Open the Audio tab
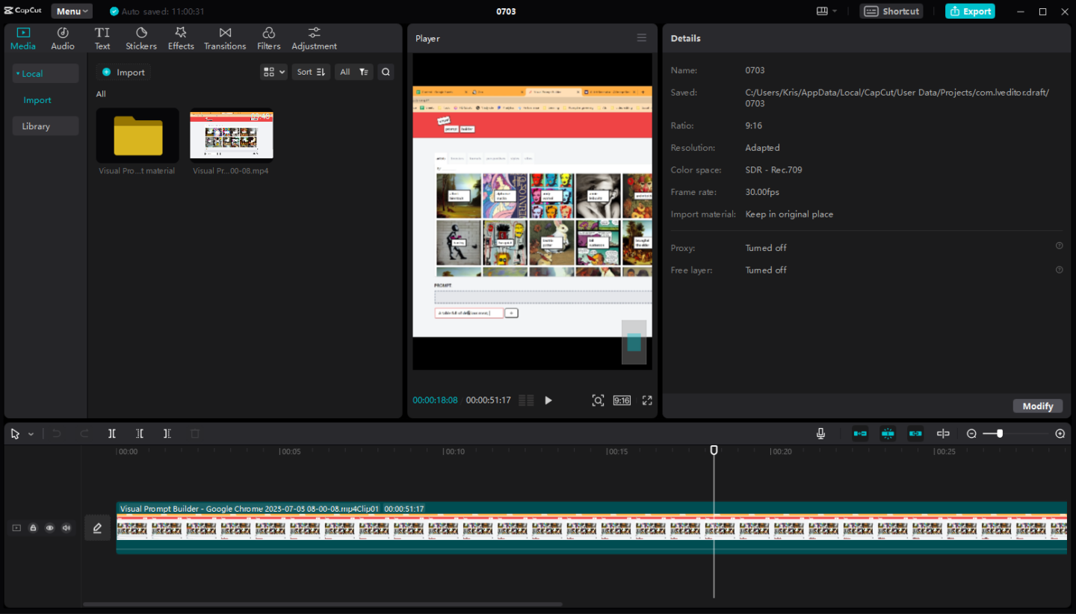 click(63, 39)
